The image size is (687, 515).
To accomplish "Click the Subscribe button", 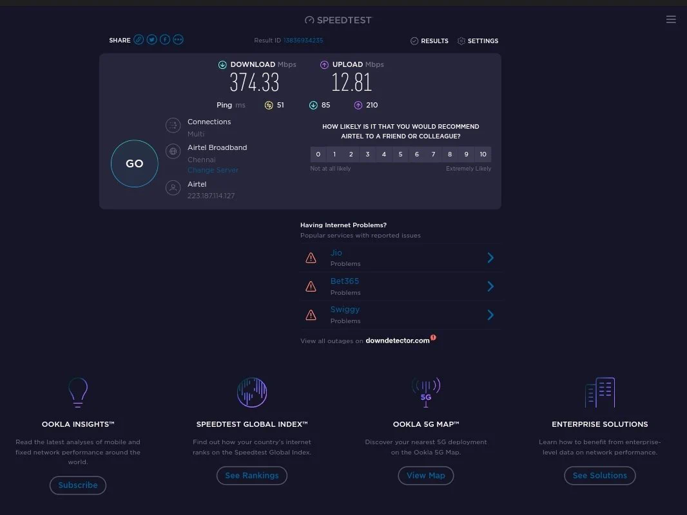I will tap(78, 485).
